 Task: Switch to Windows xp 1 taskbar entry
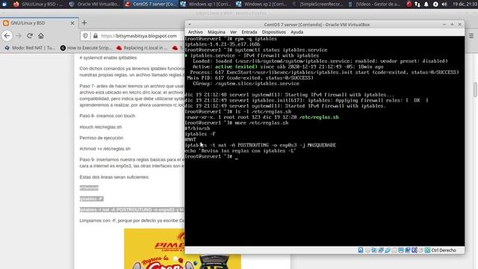(x=205, y=4)
